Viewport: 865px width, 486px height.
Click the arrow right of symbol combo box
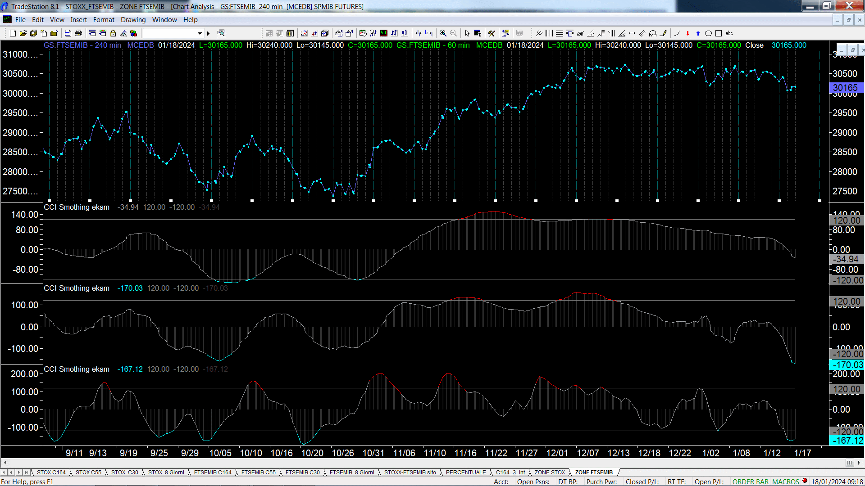(x=208, y=33)
